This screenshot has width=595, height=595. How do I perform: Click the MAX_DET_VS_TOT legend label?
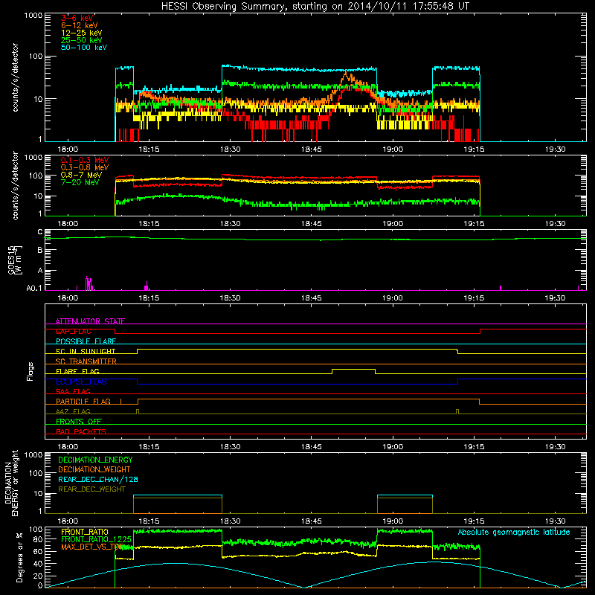tap(91, 547)
